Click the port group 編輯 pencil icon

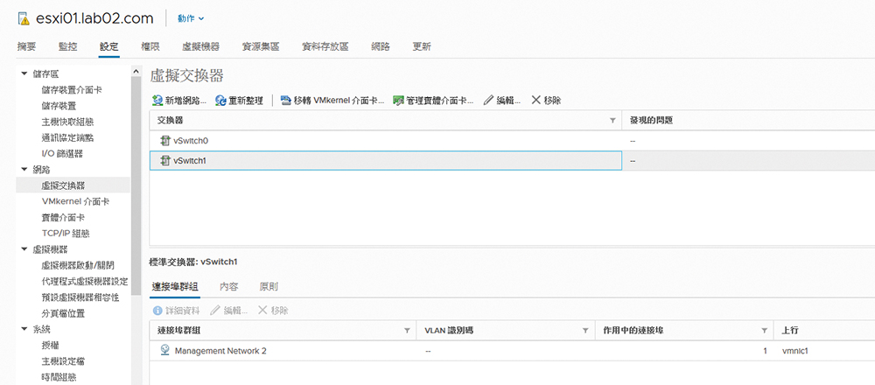tap(215, 311)
